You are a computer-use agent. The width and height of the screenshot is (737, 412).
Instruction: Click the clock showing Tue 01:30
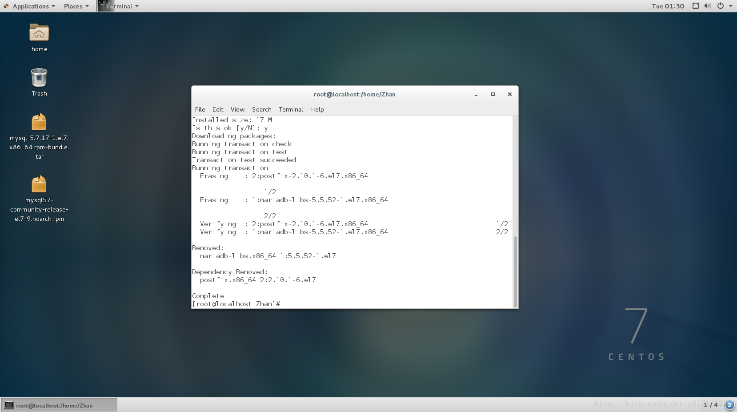click(x=668, y=6)
